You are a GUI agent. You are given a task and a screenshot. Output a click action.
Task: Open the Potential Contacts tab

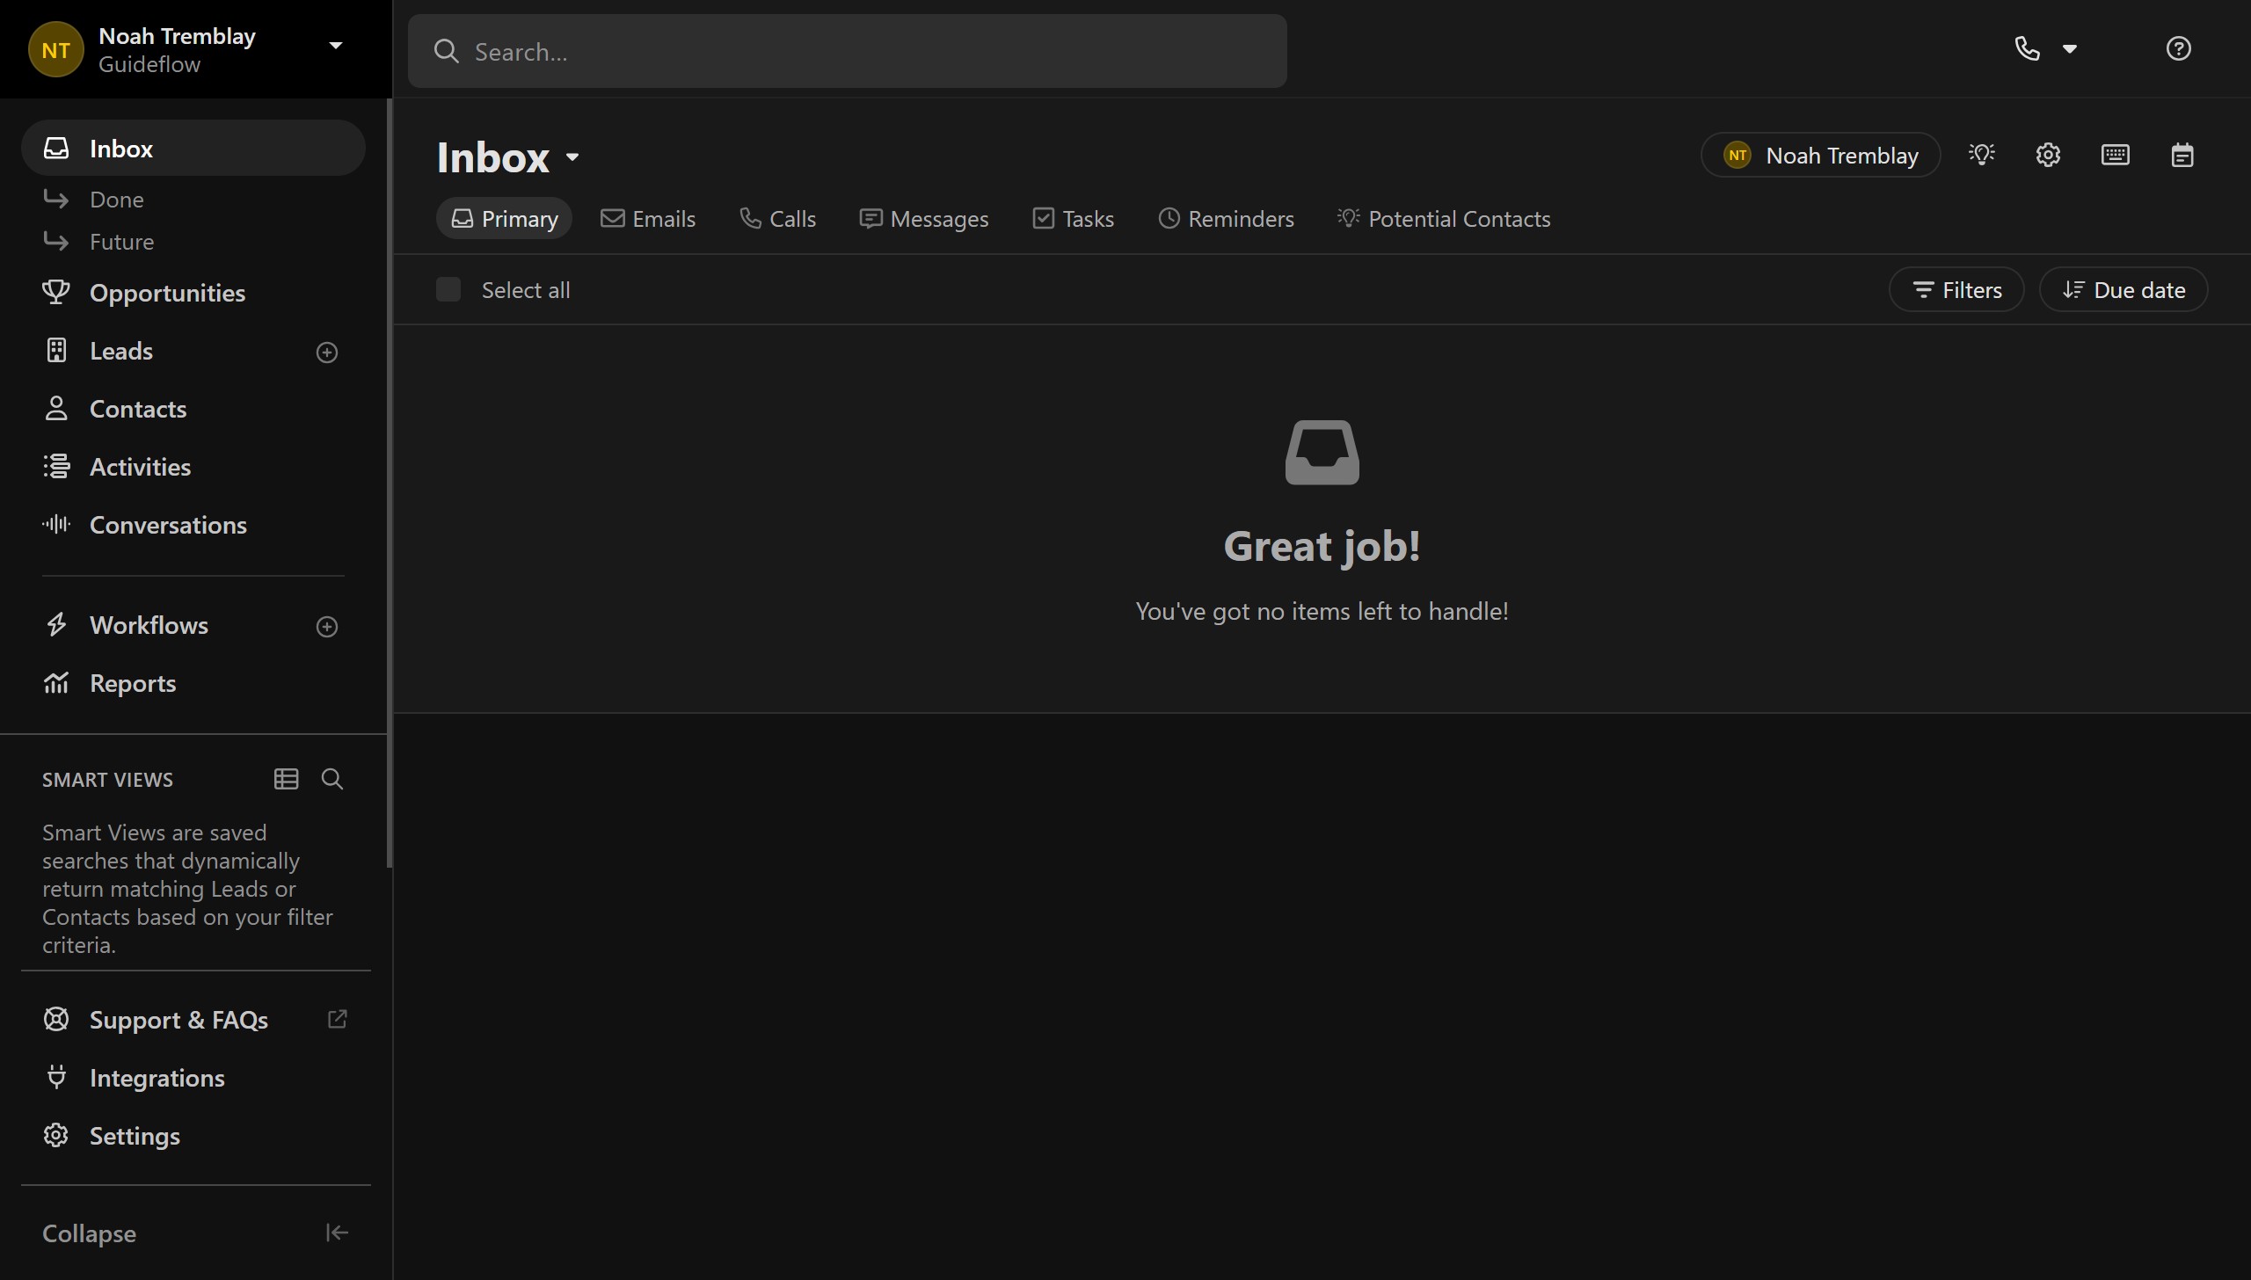(1444, 218)
